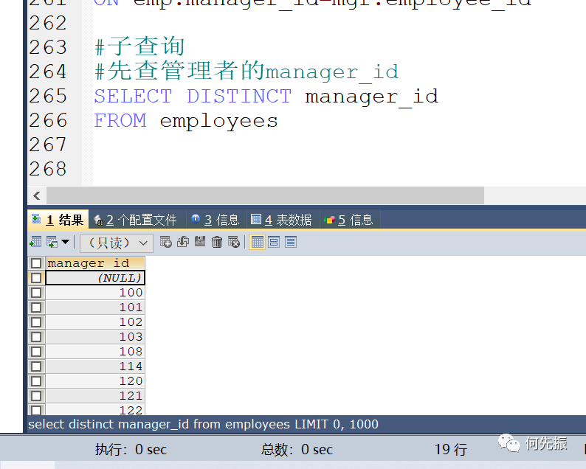Click the 执行: 0 sec status entry
Screen dimensions: 586x469
131,449
